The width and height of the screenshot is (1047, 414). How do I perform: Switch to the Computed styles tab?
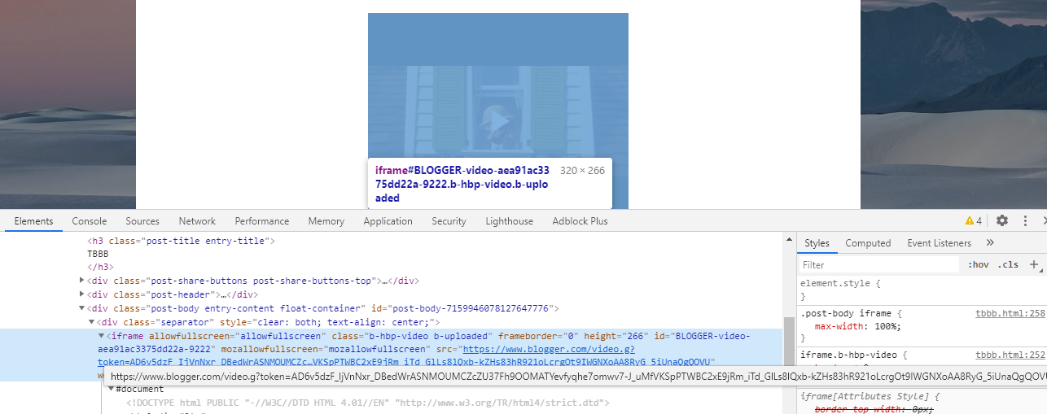(868, 243)
